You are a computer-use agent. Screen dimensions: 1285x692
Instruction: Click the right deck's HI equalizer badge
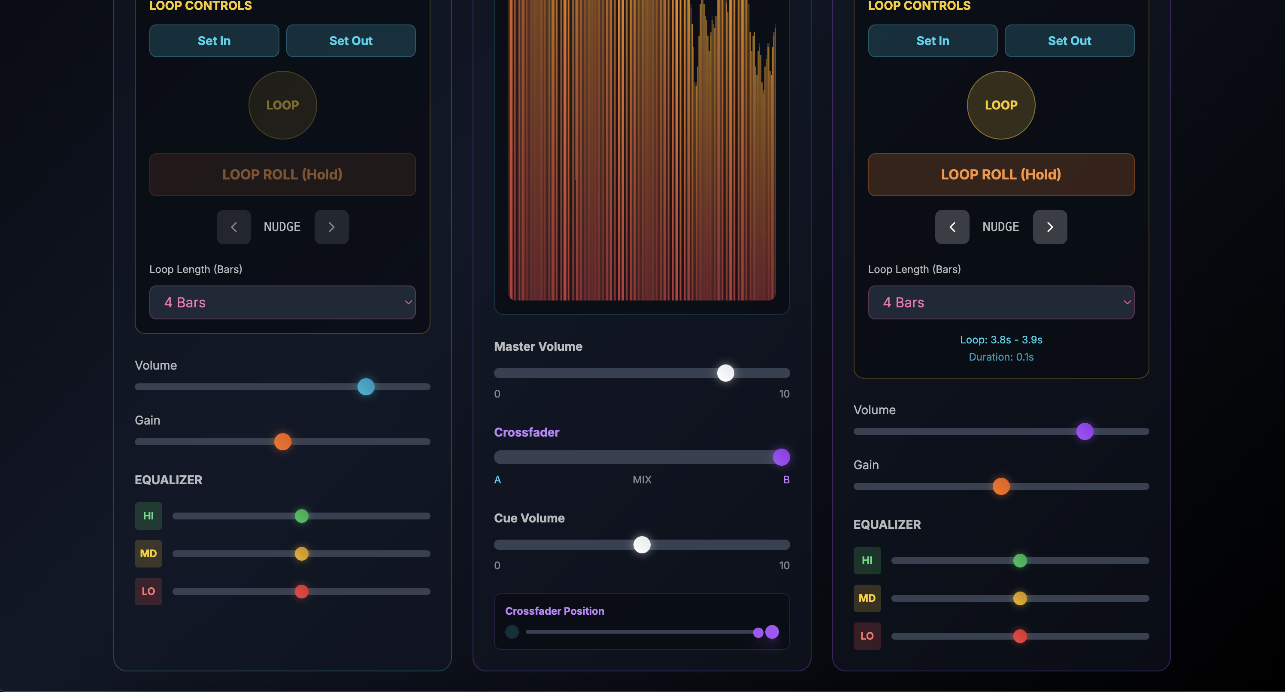pos(867,560)
